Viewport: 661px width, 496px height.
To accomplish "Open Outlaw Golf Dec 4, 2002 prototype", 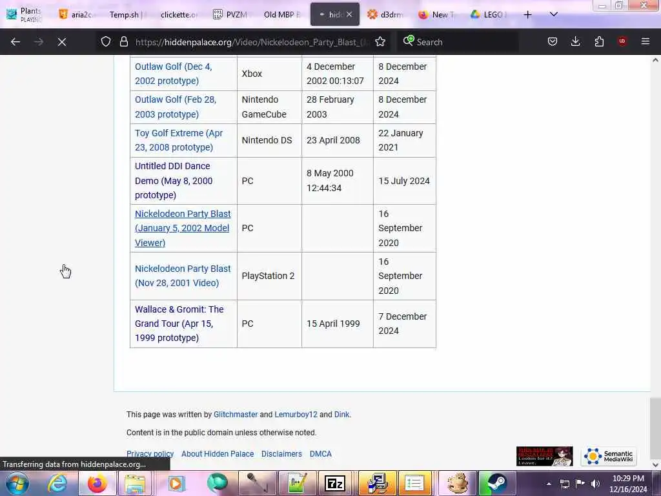I will tap(173, 74).
